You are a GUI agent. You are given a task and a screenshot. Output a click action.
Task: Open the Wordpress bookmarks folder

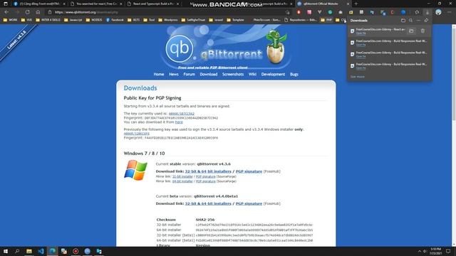[x=168, y=20]
